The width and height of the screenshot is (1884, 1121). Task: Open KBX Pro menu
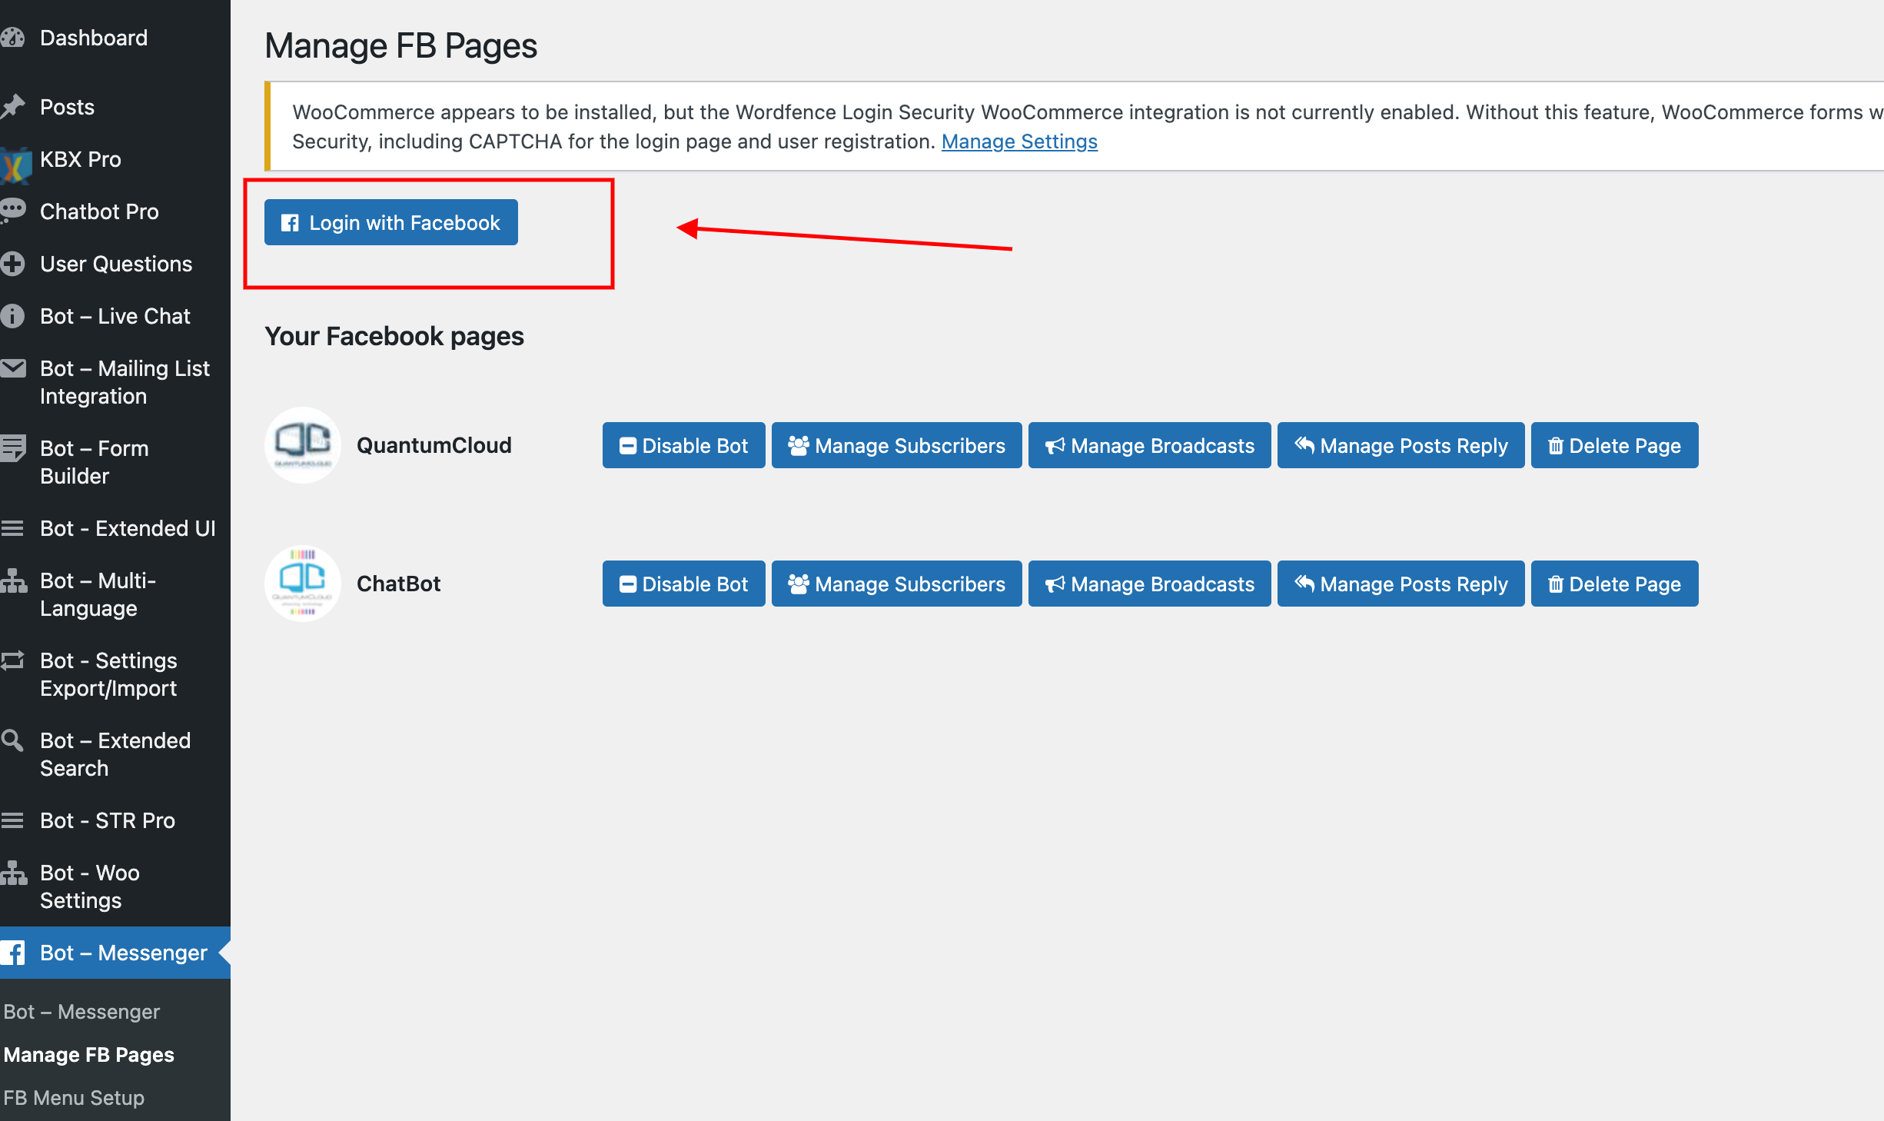[81, 159]
